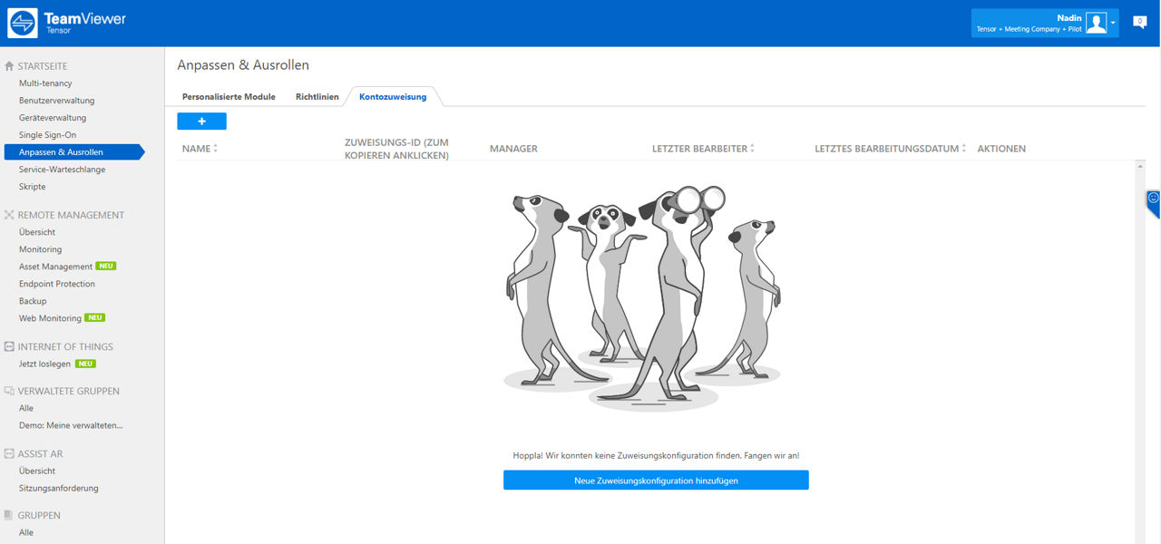Switch to the Richtlinien tab

[317, 97]
